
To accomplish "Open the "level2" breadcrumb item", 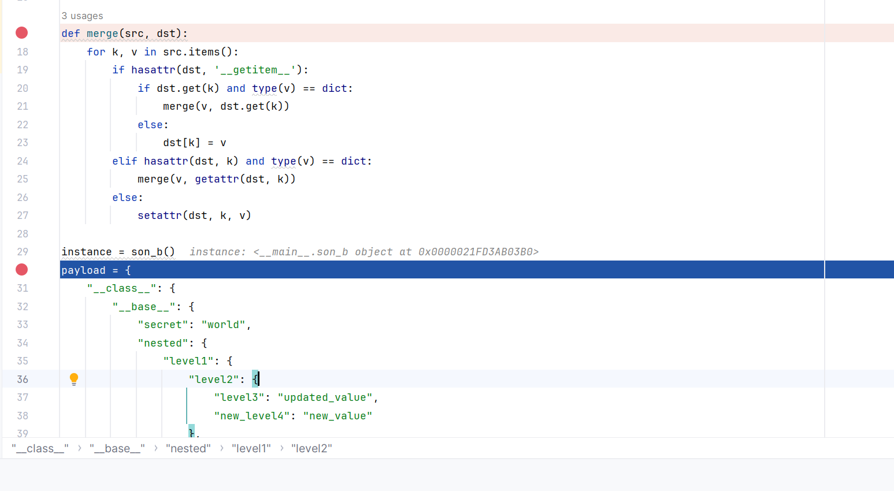I will pos(311,449).
